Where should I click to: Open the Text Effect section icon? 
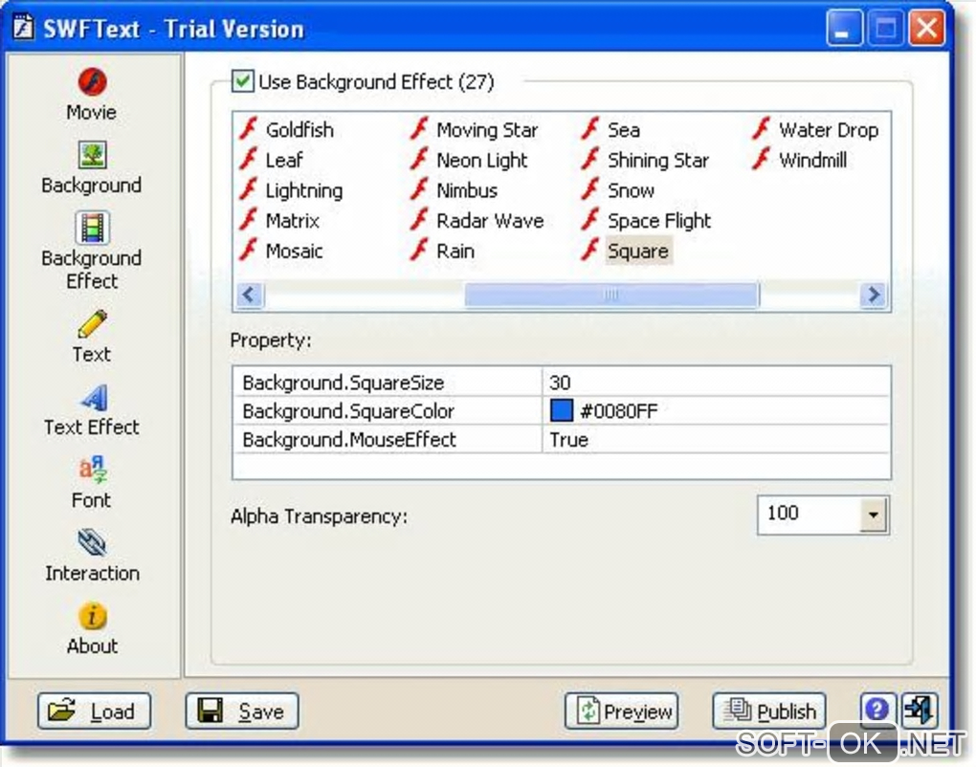(x=94, y=398)
